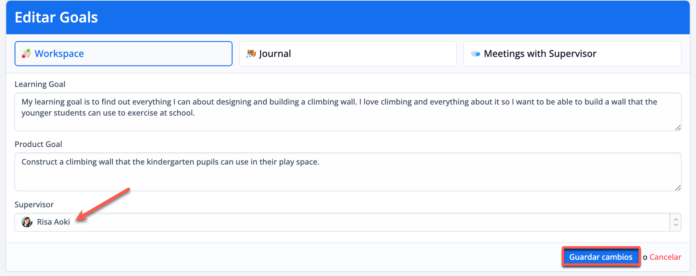
Task: Grab the Product Goal textarea resize handle
Action: click(678, 188)
